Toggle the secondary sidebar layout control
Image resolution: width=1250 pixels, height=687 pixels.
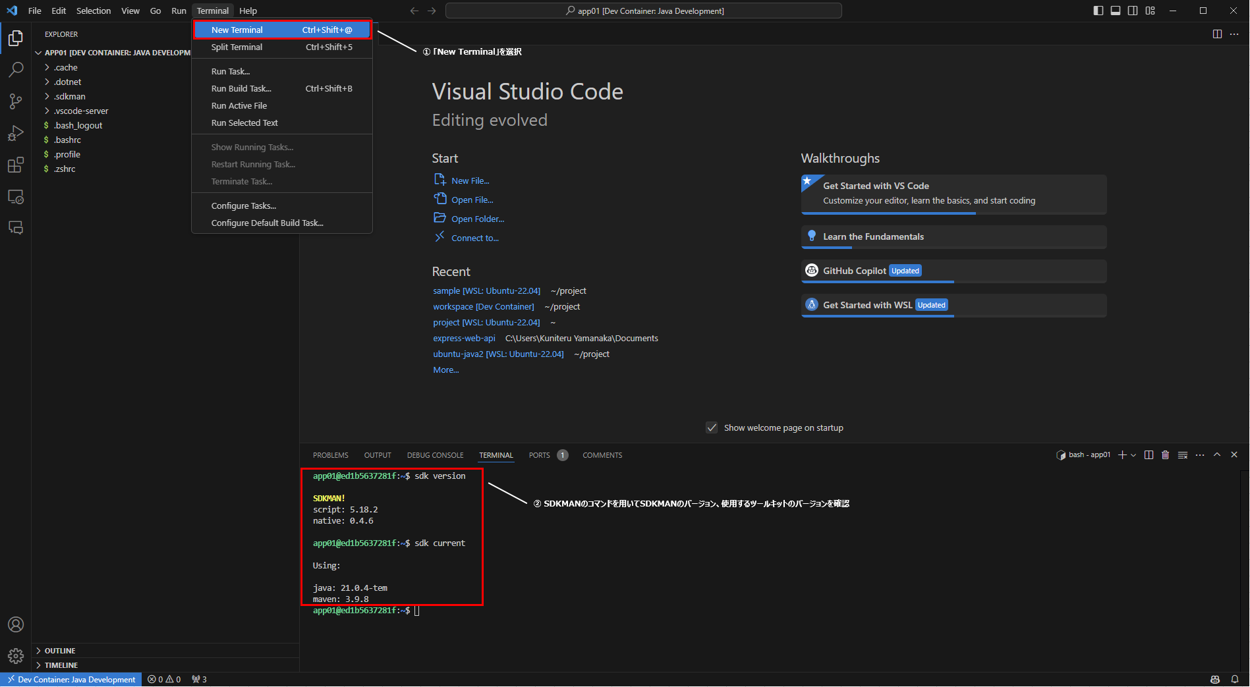coord(1133,11)
